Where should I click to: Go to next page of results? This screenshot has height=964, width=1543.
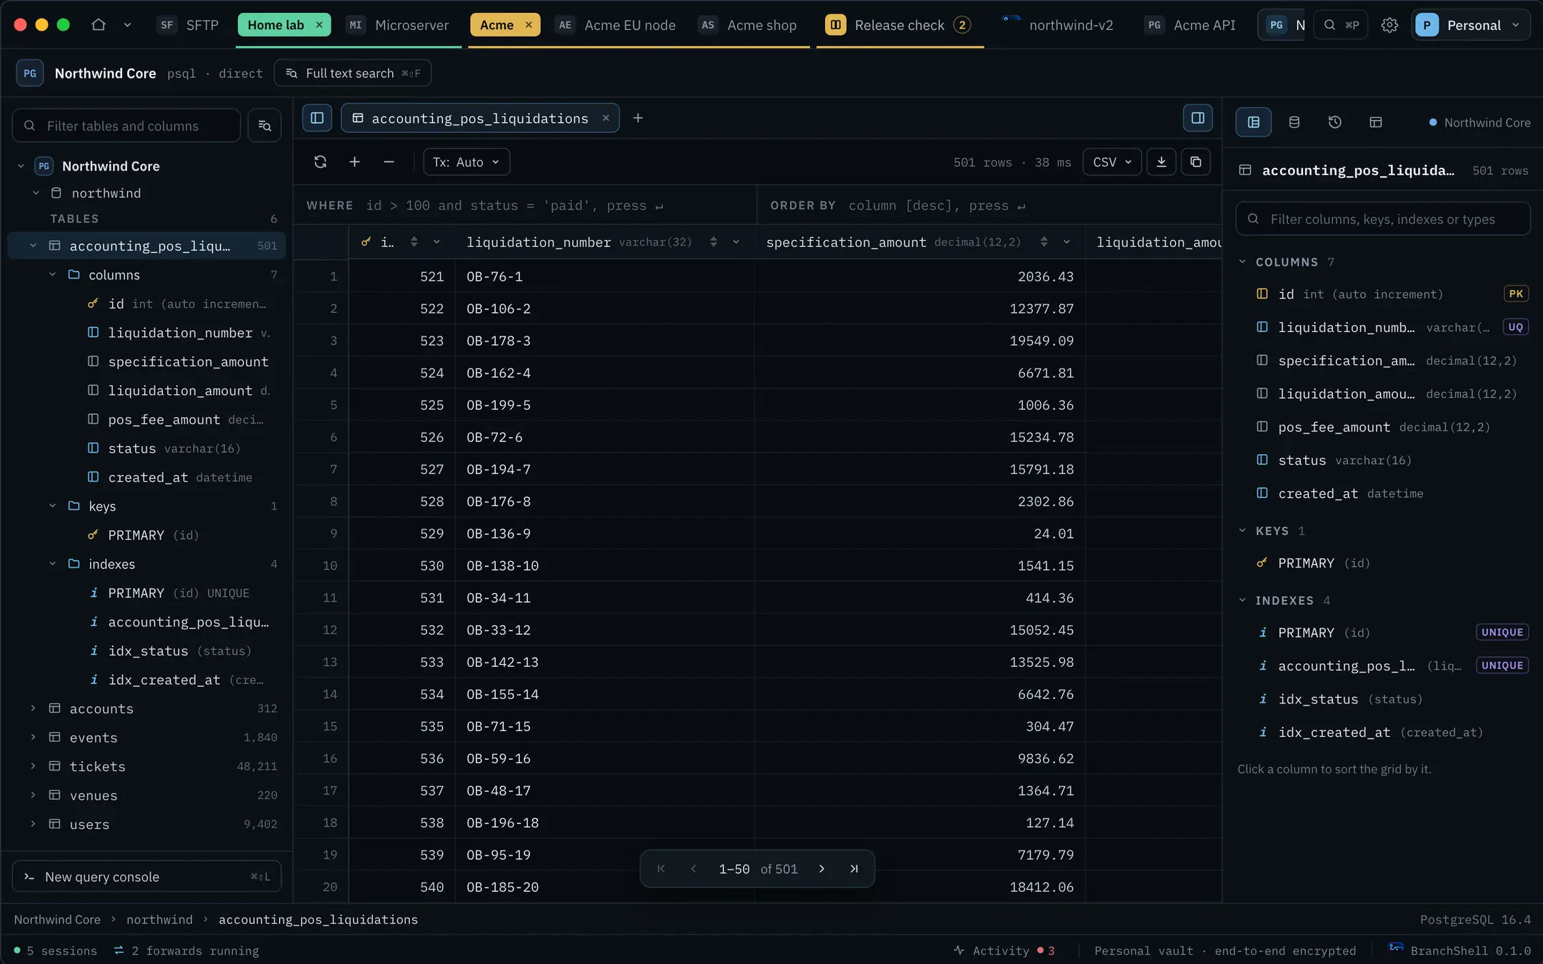tap(822, 869)
